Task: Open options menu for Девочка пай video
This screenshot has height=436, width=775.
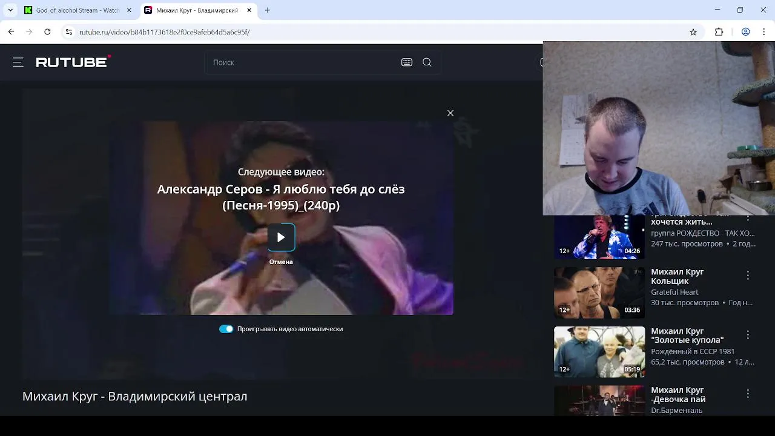Action: [748, 394]
